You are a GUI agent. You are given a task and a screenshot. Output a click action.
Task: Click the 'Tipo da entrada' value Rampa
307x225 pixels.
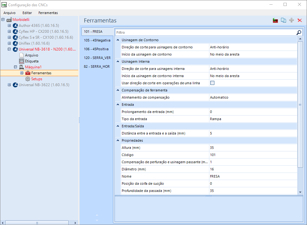[253, 119]
